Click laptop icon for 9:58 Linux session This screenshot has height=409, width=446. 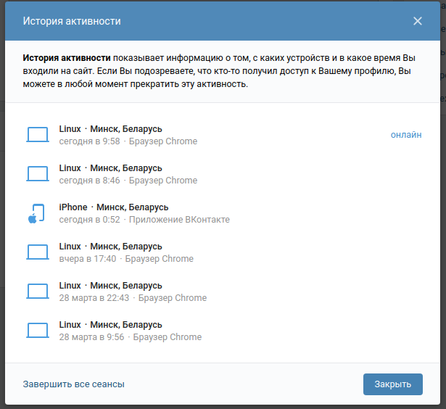[x=37, y=135]
